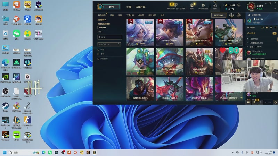Click the store 搜索 search field
The height and width of the screenshot is (156, 278).
point(110,37)
